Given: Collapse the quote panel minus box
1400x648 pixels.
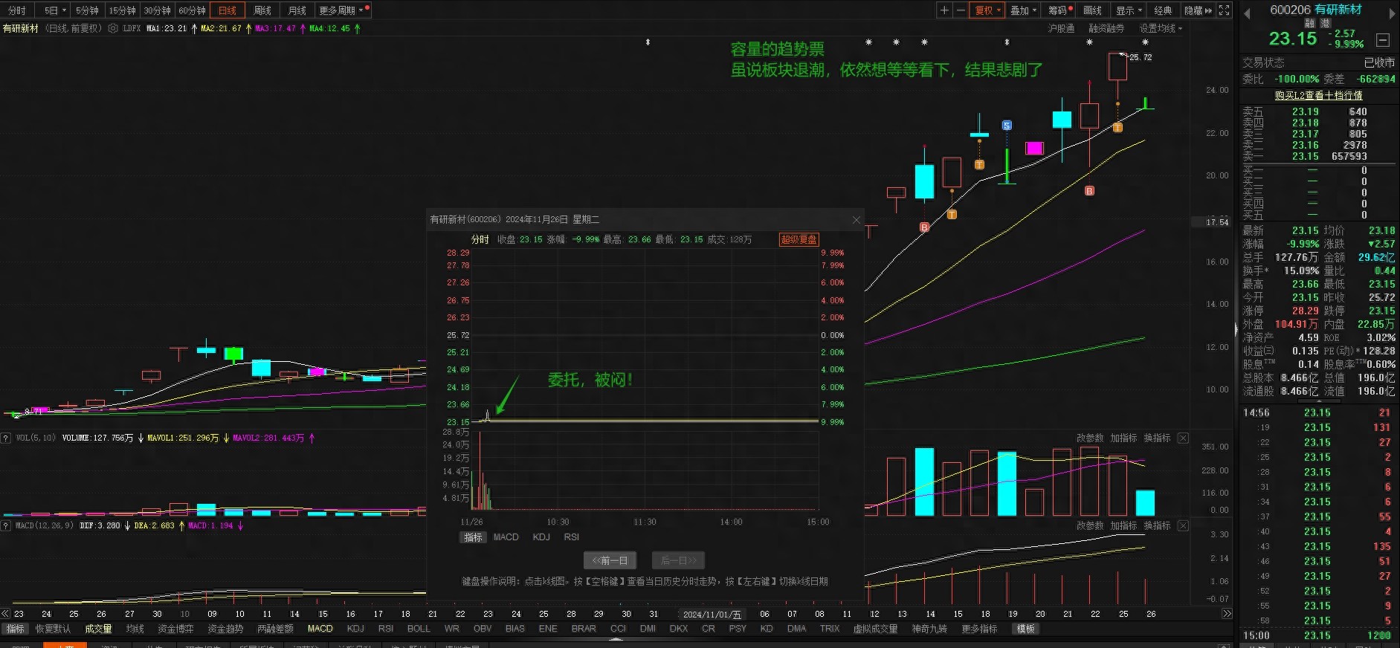Looking at the screenshot, I should (x=1383, y=40).
